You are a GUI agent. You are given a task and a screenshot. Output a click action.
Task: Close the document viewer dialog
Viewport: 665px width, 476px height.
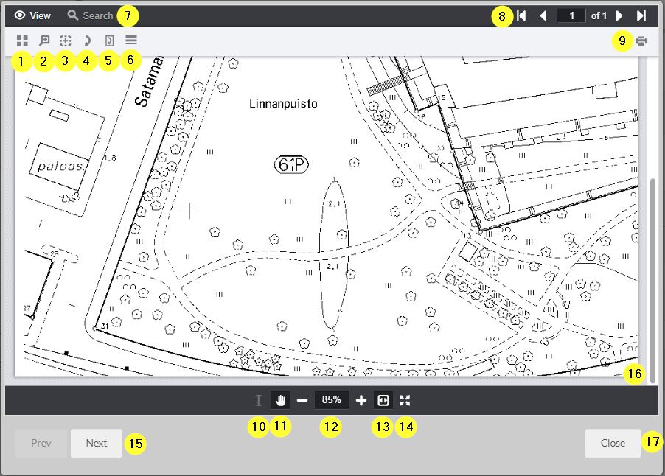(x=612, y=443)
